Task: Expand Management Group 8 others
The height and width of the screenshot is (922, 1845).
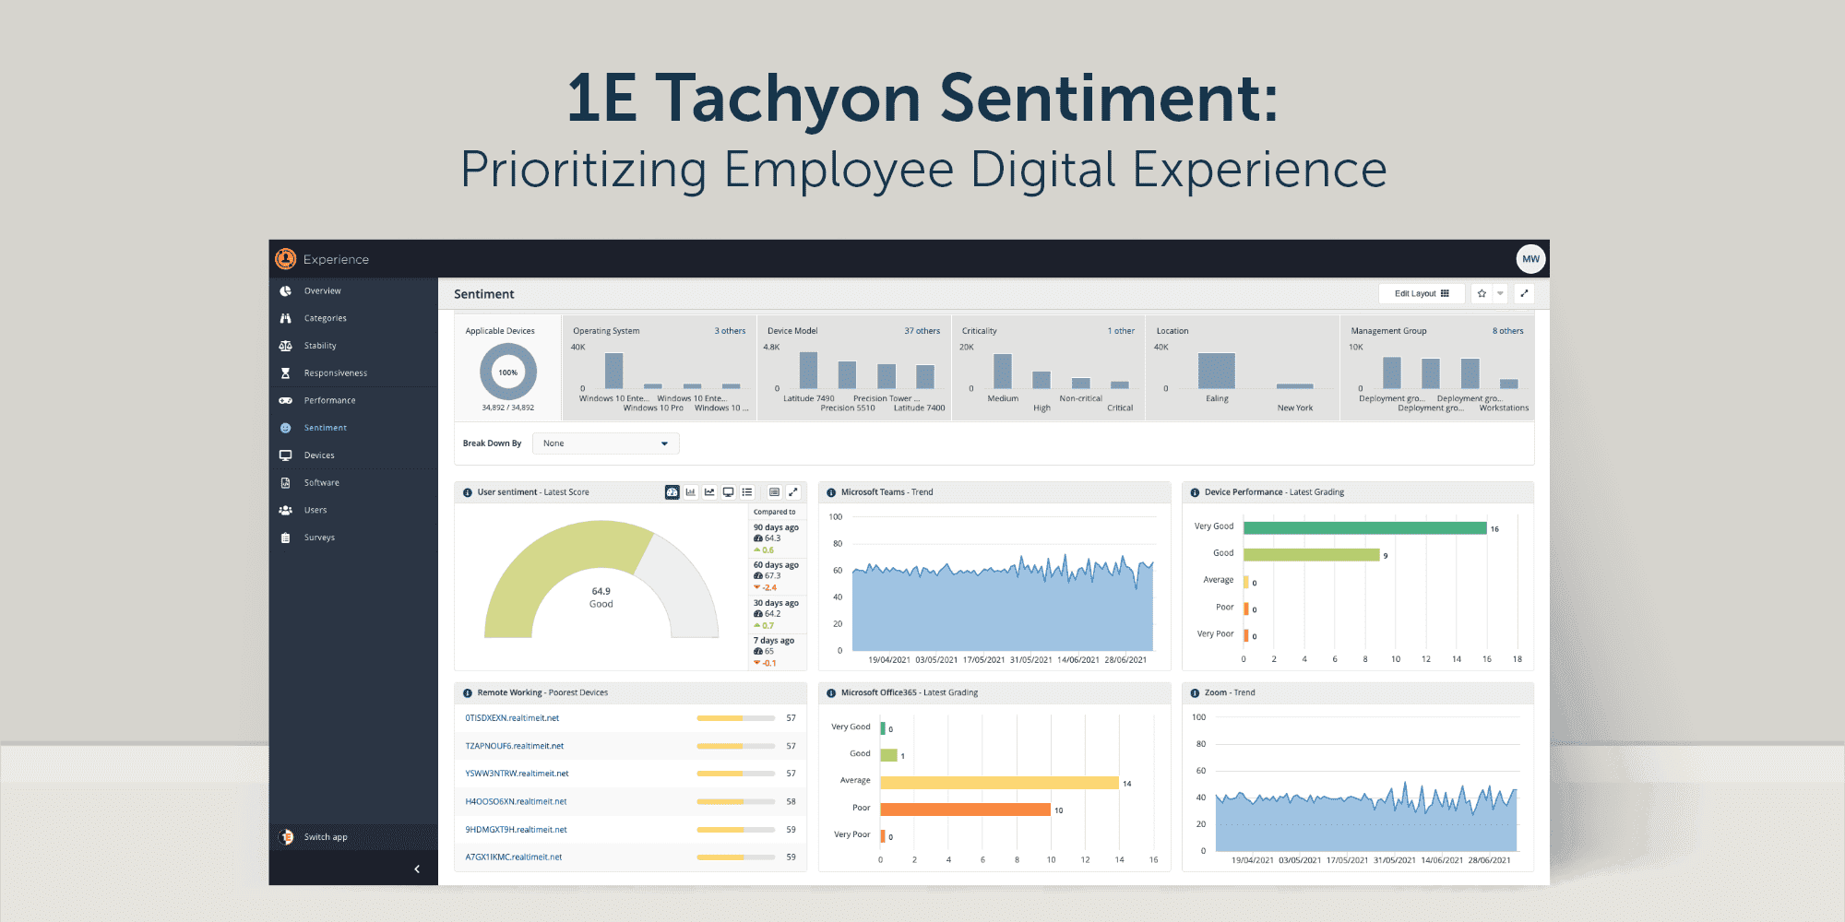Action: click(1507, 331)
